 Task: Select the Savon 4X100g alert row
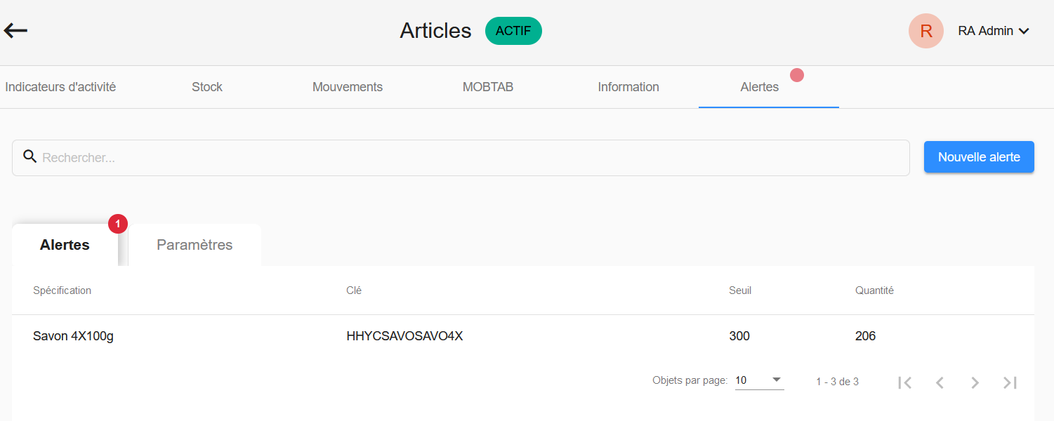[73, 336]
